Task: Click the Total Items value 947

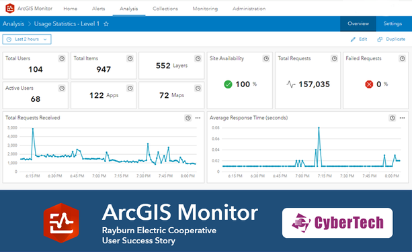Action: (104, 70)
